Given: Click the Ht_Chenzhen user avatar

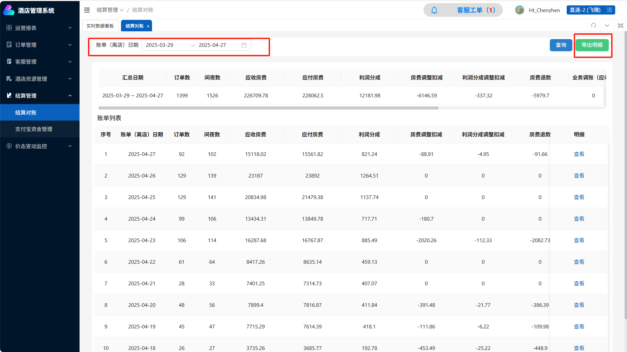Looking at the screenshot, I should [519, 10].
